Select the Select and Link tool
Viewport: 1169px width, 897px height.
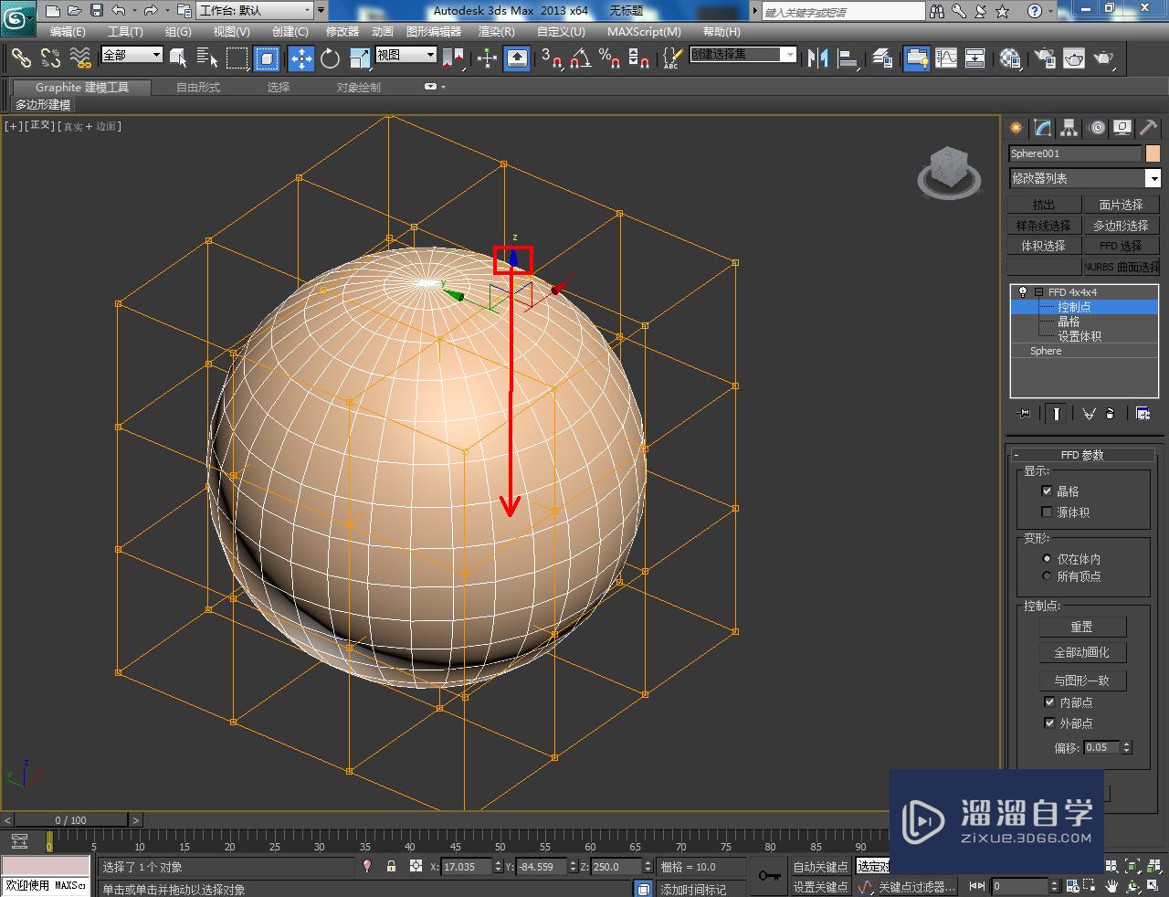click(22, 58)
